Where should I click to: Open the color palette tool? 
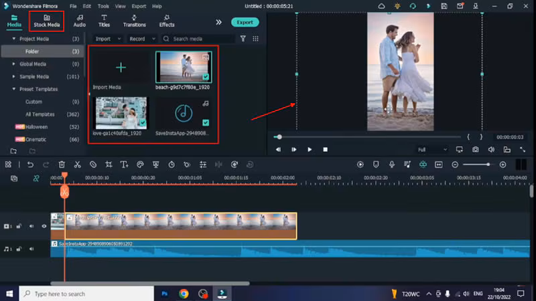140,165
